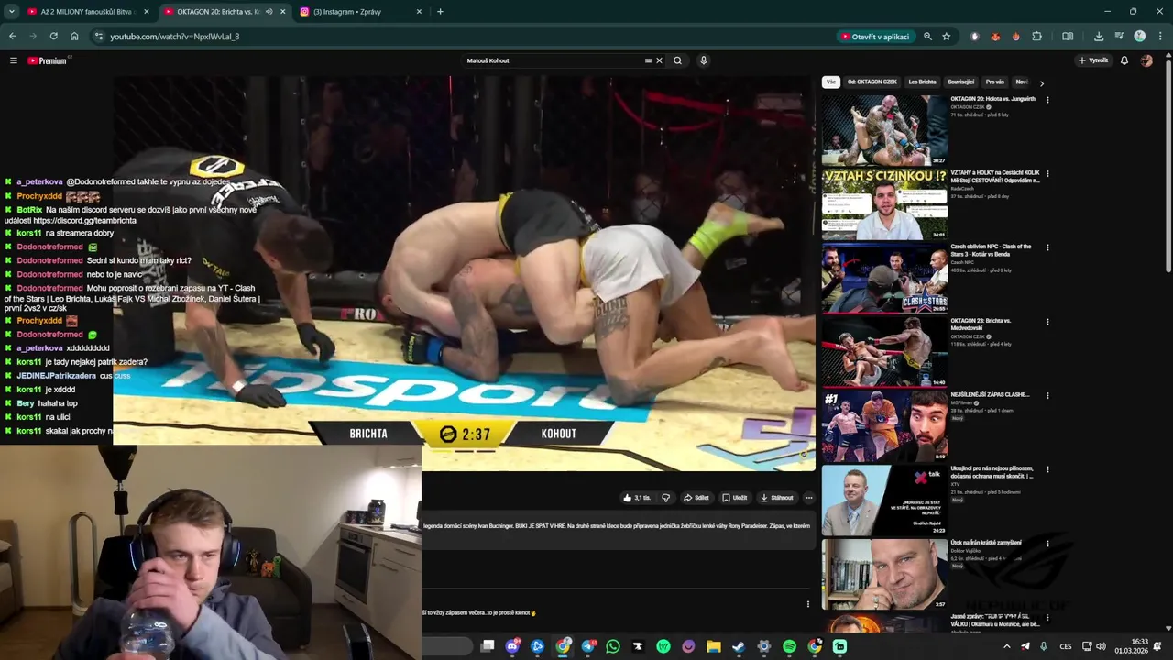This screenshot has height=660, width=1173.
Task: Open OKTAGON 23: Brichta vs. Medvedovski title
Action: (981, 324)
